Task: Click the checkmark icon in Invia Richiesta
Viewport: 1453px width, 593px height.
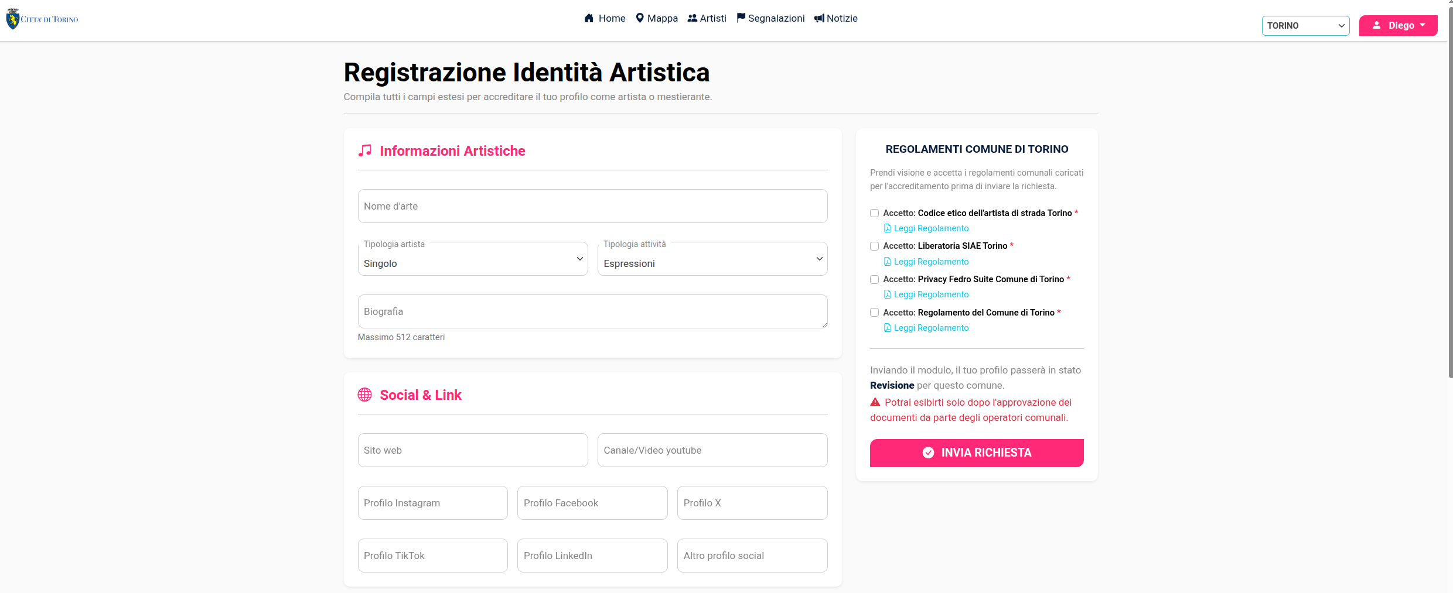Action: tap(929, 453)
